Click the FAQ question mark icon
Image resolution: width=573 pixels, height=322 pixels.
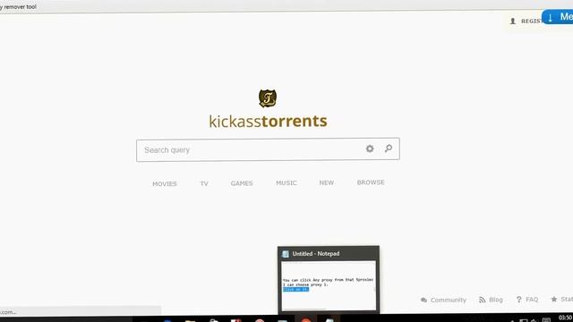pos(518,300)
